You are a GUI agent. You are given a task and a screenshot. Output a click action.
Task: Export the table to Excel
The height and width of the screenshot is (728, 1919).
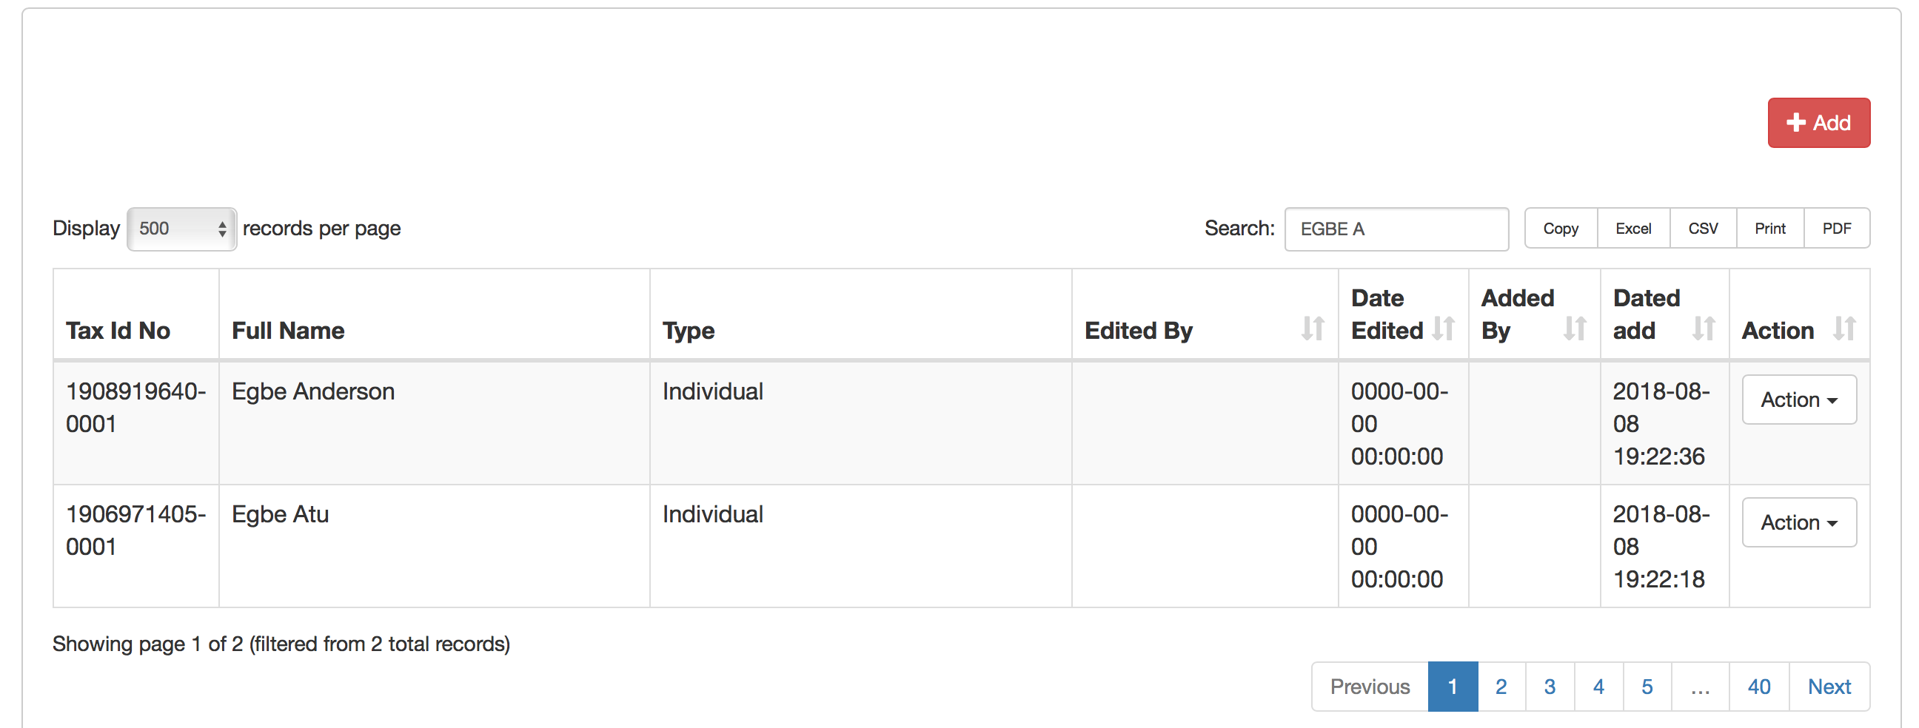click(1633, 229)
